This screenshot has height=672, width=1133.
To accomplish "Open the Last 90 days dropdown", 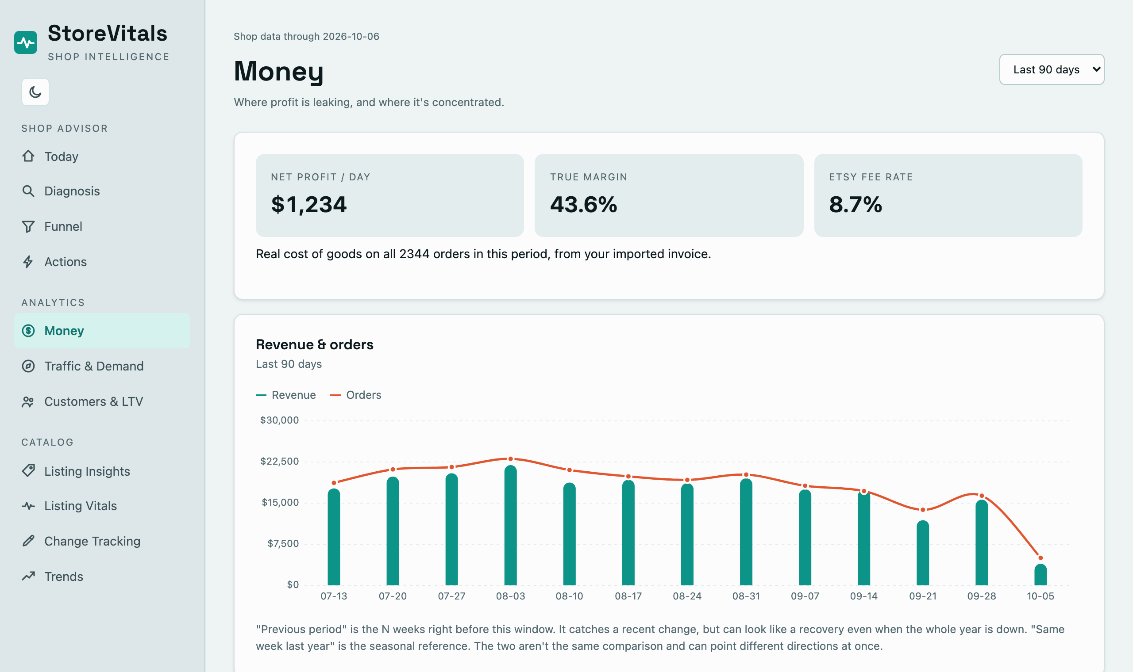I will (x=1052, y=70).
